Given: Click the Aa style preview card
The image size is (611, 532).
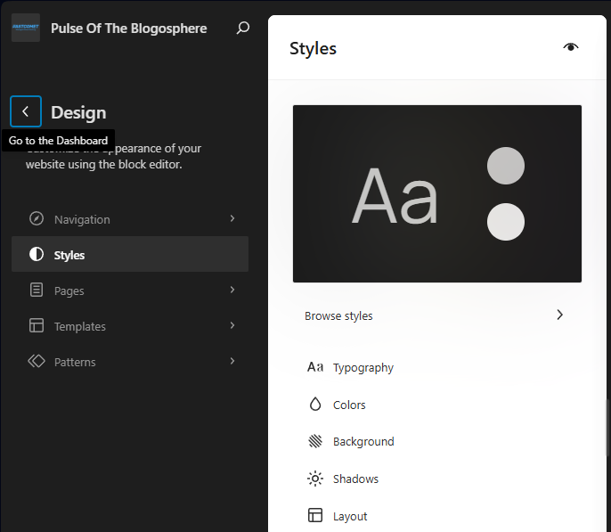Looking at the screenshot, I should tap(395, 194).
